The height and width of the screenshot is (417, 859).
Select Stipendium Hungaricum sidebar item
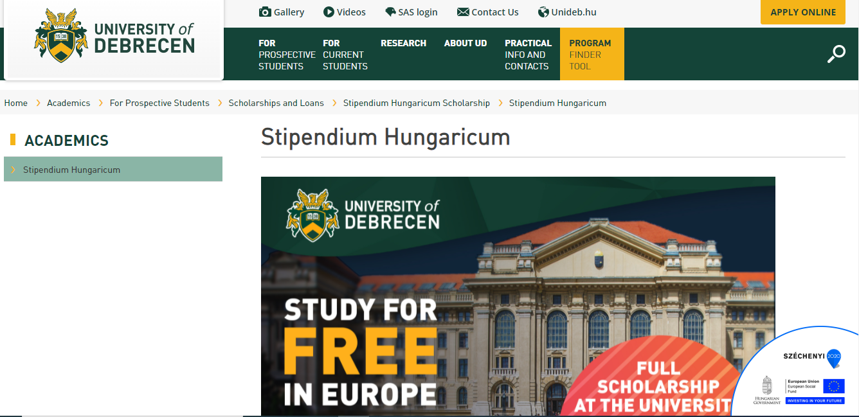(113, 170)
